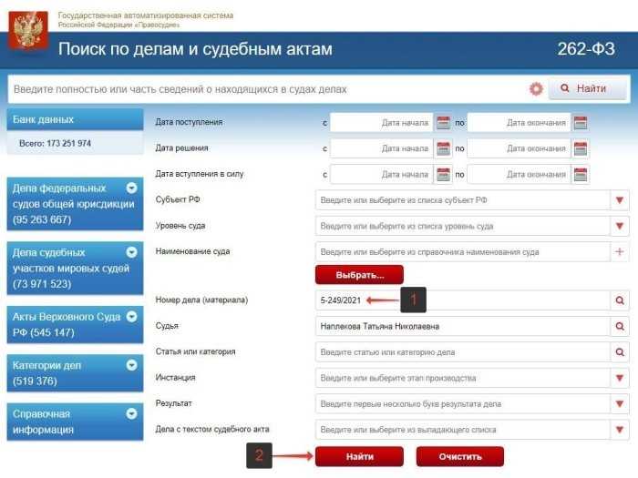This screenshot has width=638, height=478.
Task: Open calendar for Дата поступления start date
Action: coord(444,123)
